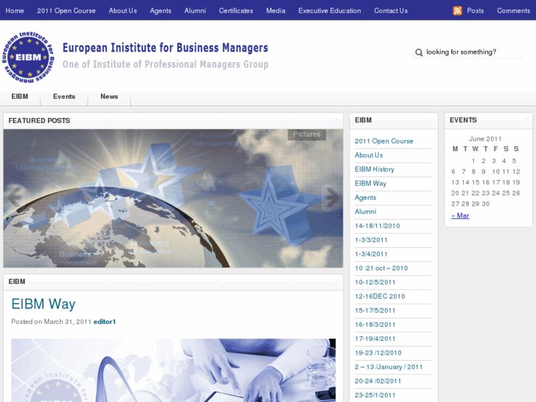The height and width of the screenshot is (402, 536).
Task: Open 2011 Open Course top menu
Action: click(x=66, y=10)
